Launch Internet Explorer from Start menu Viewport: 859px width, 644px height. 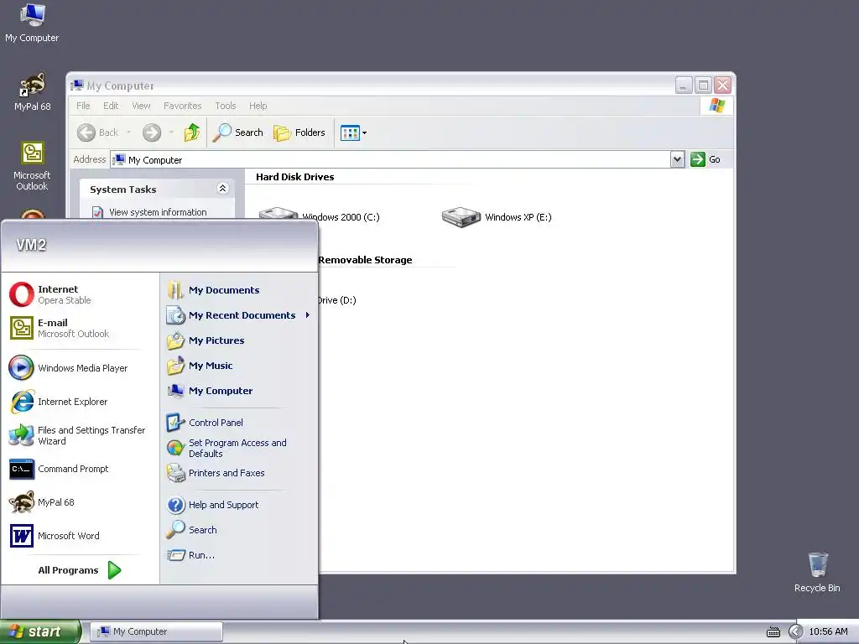[79, 402]
